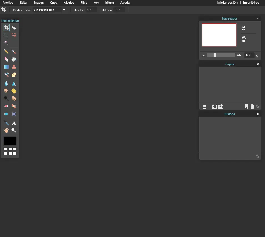Add a new layer in Capas panel
The width and height of the screenshot is (265, 237).
click(246, 107)
